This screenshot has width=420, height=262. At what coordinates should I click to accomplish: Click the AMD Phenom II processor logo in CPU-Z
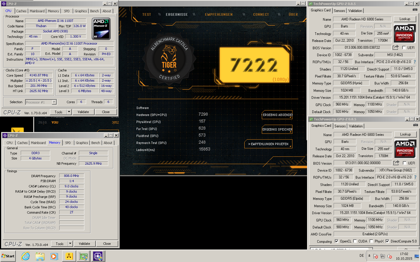pyautogui.click(x=101, y=29)
